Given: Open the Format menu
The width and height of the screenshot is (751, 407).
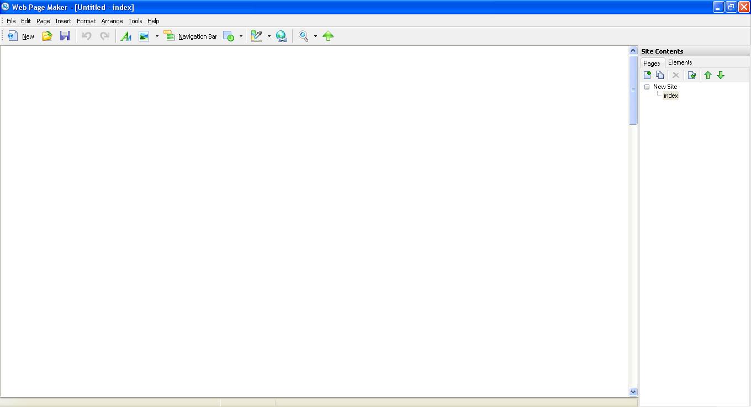Looking at the screenshot, I should (x=86, y=21).
